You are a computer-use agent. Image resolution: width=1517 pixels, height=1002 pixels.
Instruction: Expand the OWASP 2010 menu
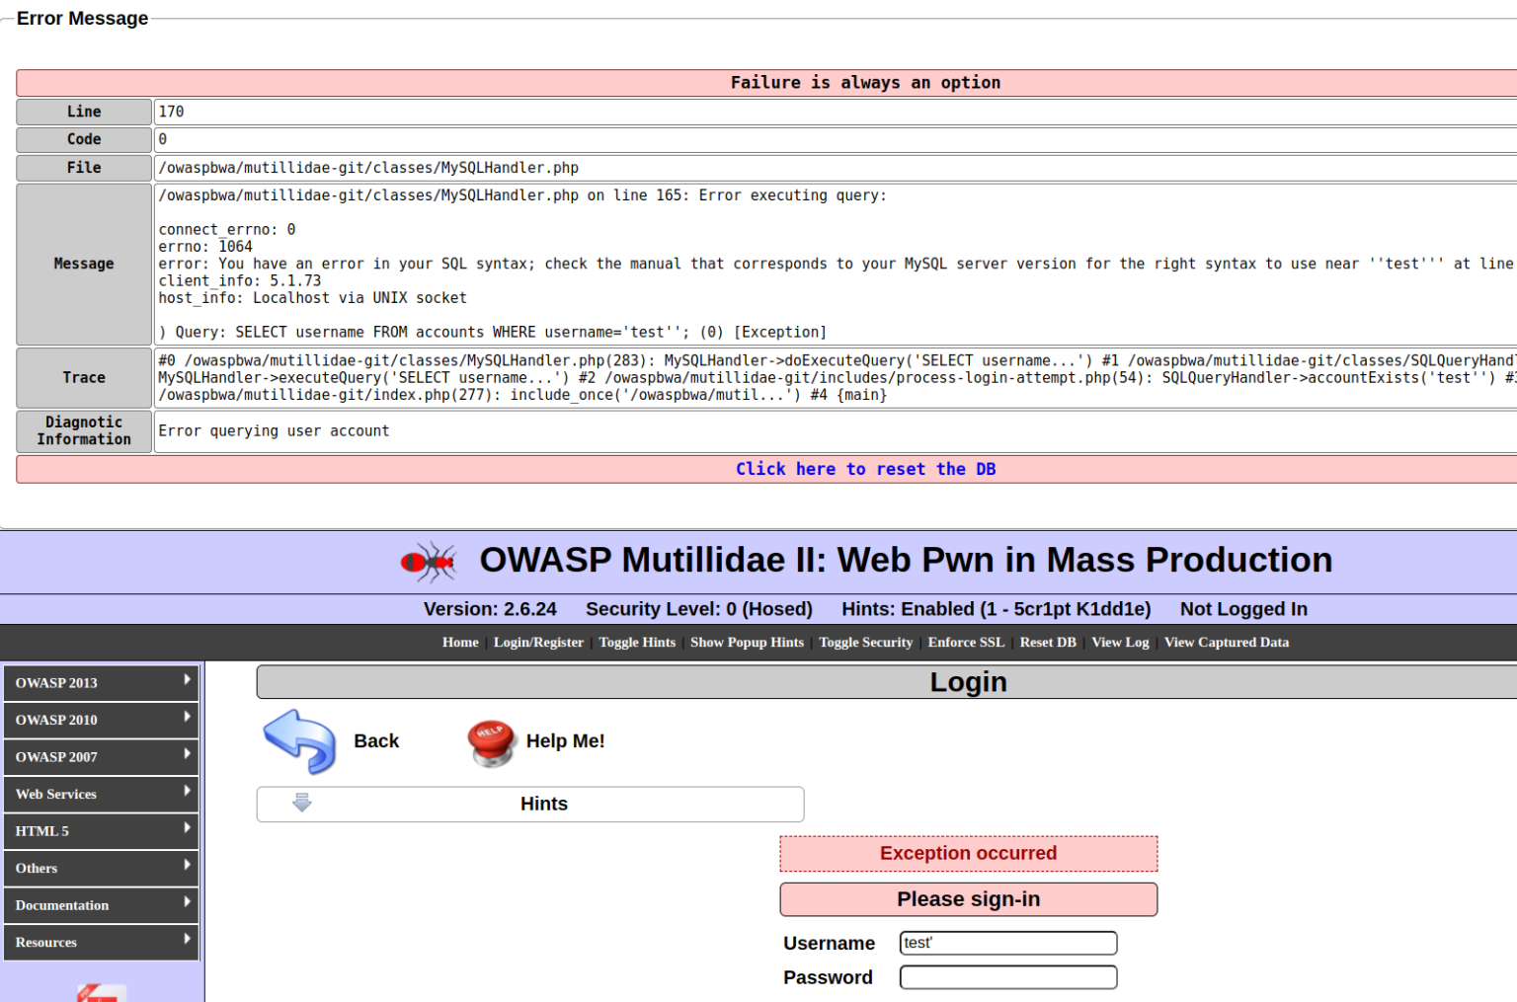coord(102,720)
